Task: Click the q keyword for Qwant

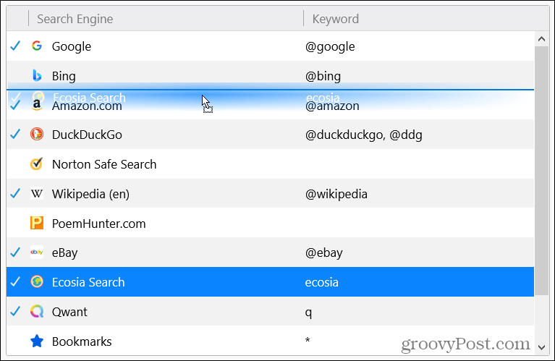Action: coord(308,313)
